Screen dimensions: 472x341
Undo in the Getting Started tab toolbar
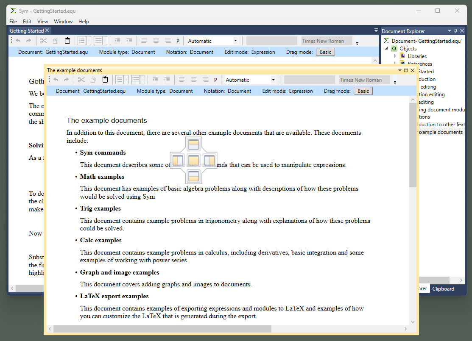coord(18,41)
